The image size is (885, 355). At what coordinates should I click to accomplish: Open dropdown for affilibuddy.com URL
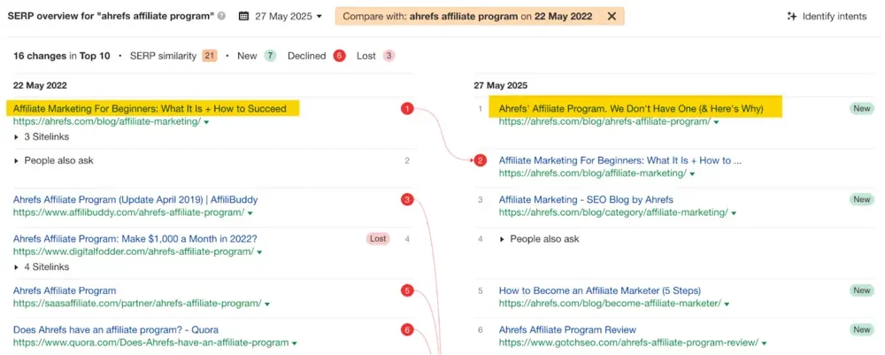click(250, 213)
